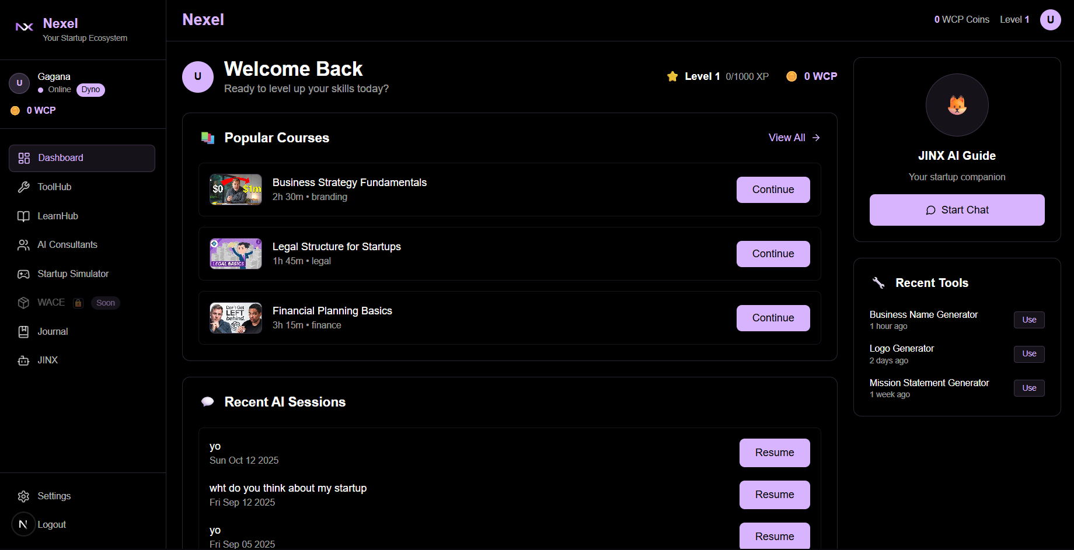The width and height of the screenshot is (1074, 550).
Task: Click the Financial Planning Basics course thumbnail
Action: point(235,318)
